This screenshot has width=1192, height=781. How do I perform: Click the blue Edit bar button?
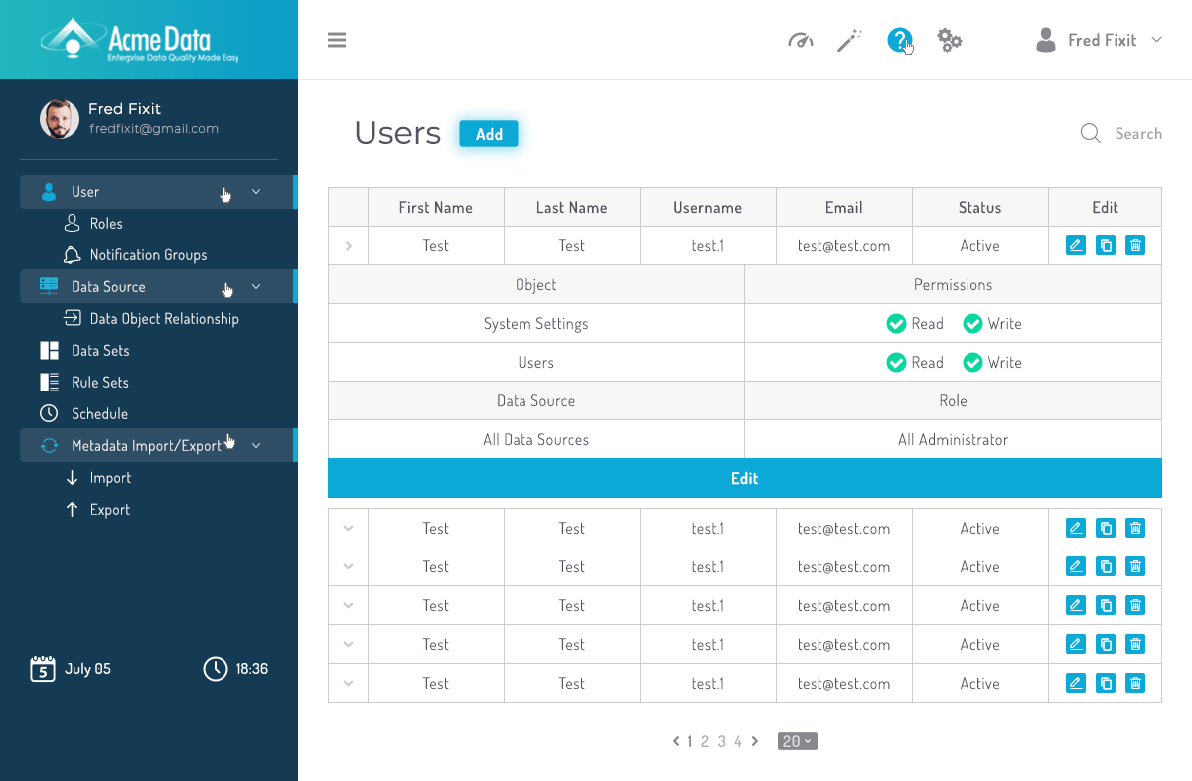pos(744,478)
